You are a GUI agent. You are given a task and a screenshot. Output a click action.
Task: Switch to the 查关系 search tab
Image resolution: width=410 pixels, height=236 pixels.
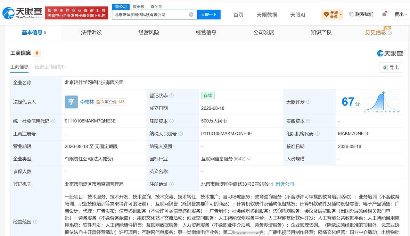156,7
